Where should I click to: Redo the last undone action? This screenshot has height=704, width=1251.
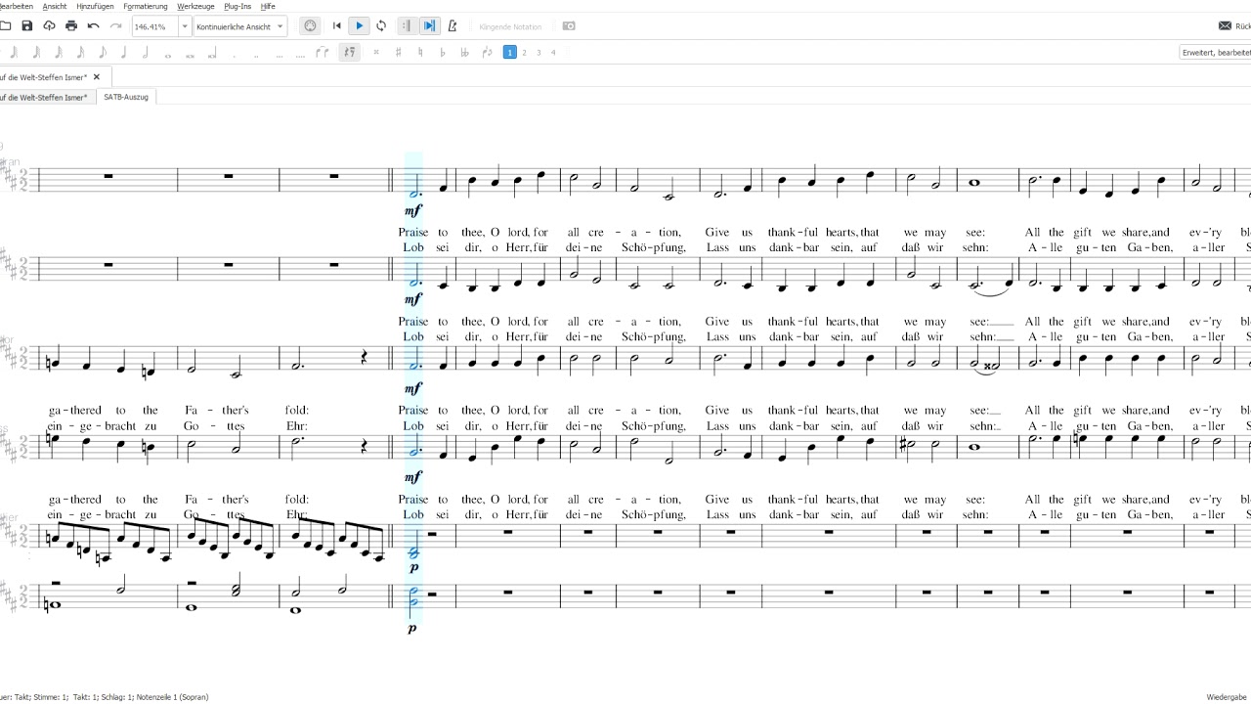pos(115,26)
